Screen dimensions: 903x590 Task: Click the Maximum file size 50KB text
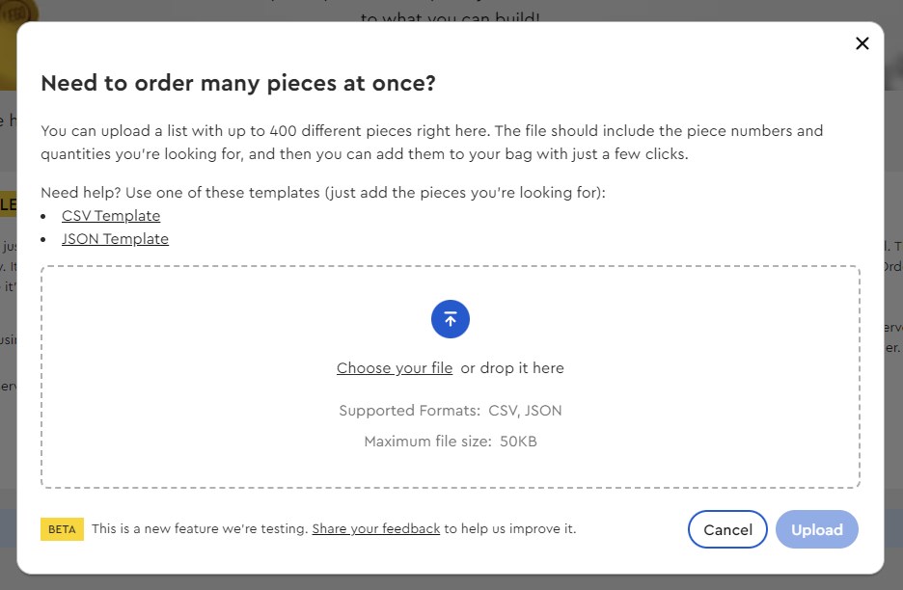tap(451, 442)
